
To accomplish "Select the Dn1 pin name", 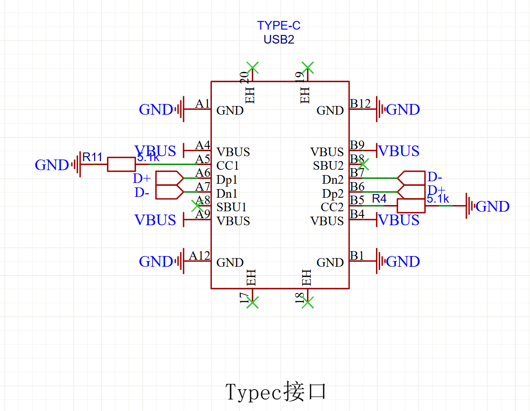I will [x=227, y=193].
